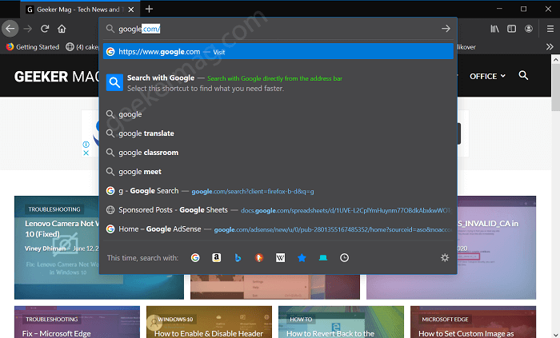Search this time with Google icon

[x=195, y=258]
